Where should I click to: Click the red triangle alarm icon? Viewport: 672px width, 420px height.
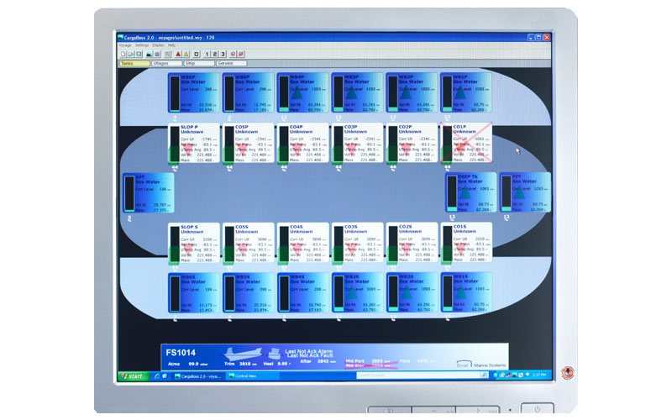(x=178, y=54)
